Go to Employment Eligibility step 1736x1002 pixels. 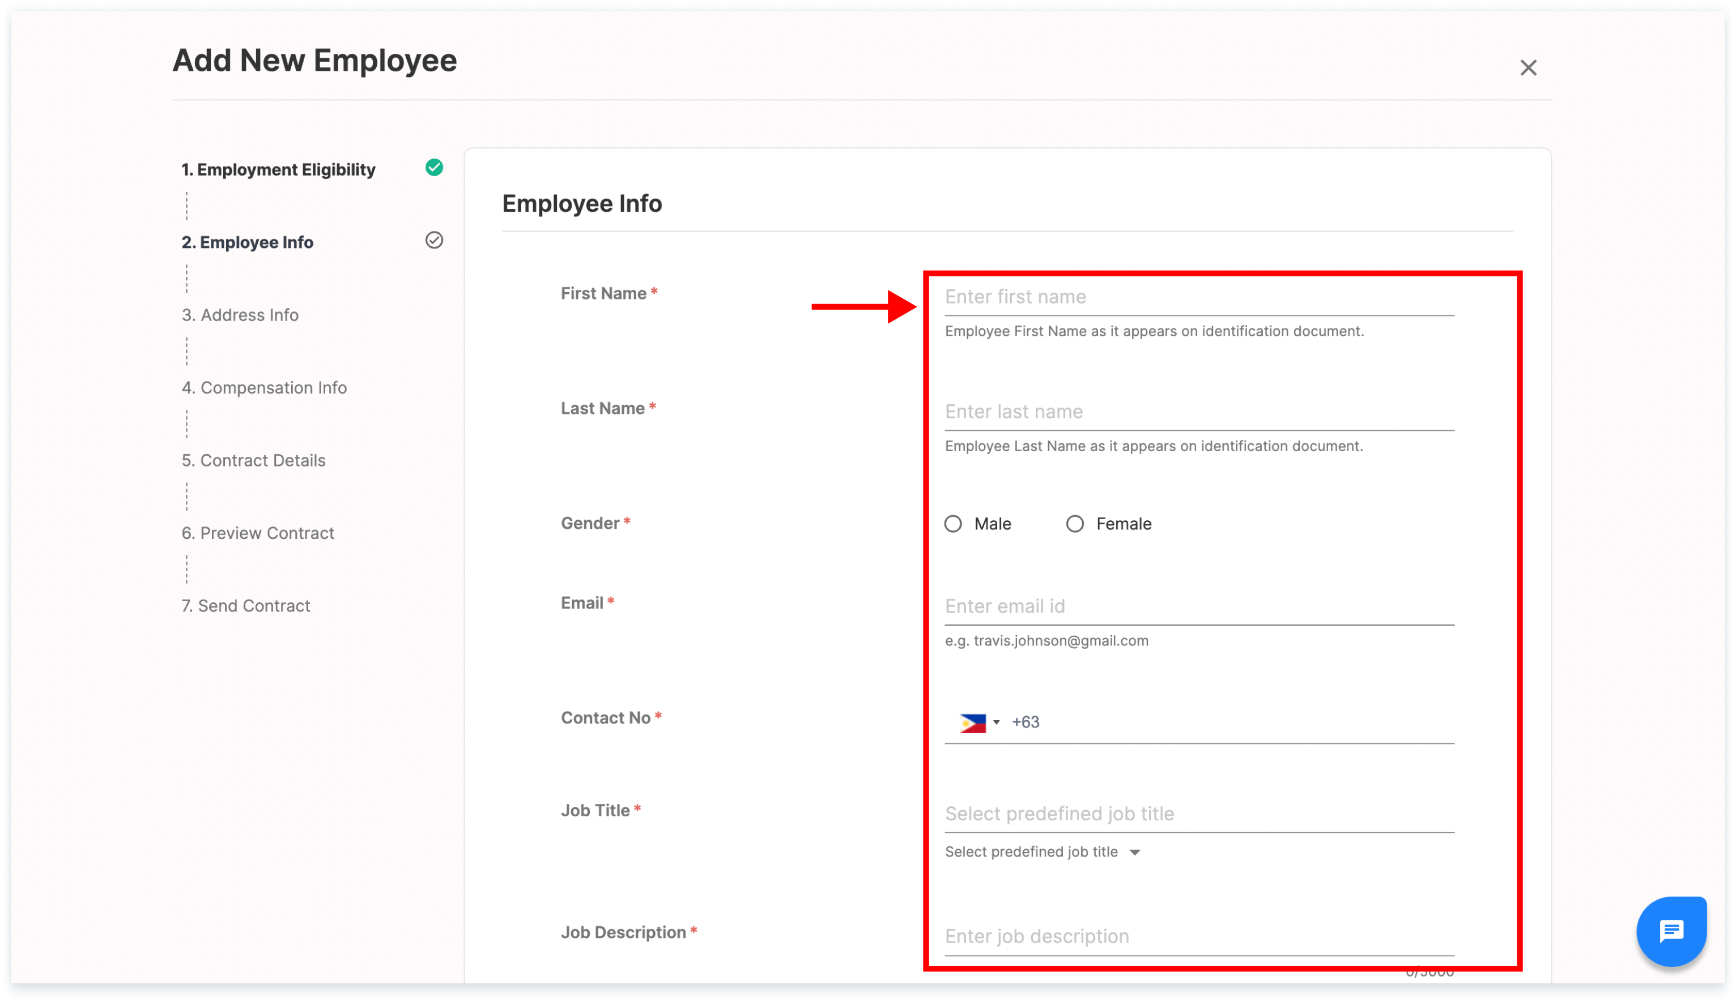tap(278, 169)
